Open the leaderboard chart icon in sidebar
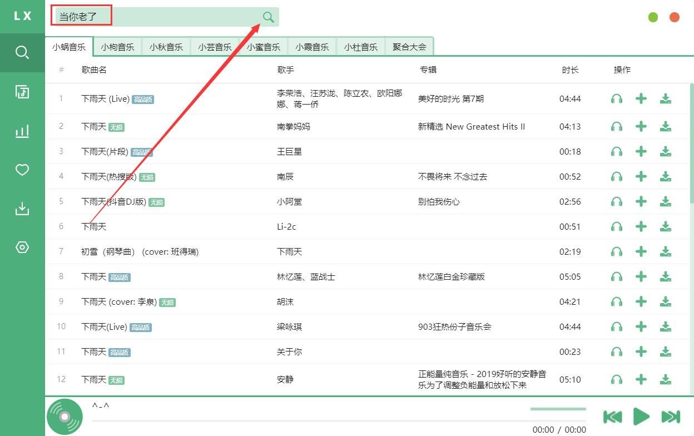This screenshot has width=694, height=436. [x=22, y=131]
